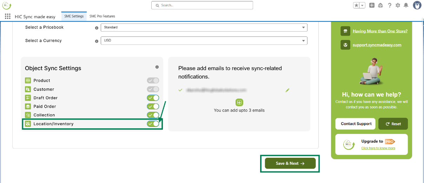Open the Select a Currency dropdown
Image resolution: width=424 pixels, height=183 pixels.
[x=204, y=41]
